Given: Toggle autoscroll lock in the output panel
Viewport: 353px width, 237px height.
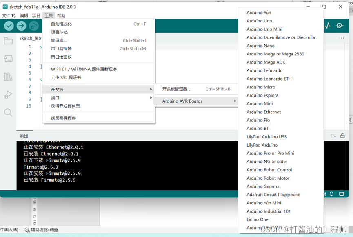Looking at the screenshot, I should click(343, 135).
